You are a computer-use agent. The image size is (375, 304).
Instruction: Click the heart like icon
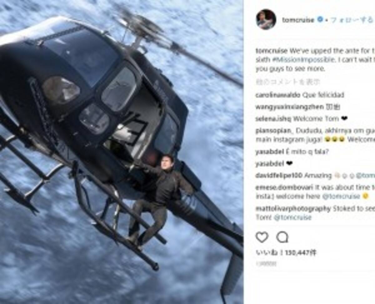click(x=262, y=237)
